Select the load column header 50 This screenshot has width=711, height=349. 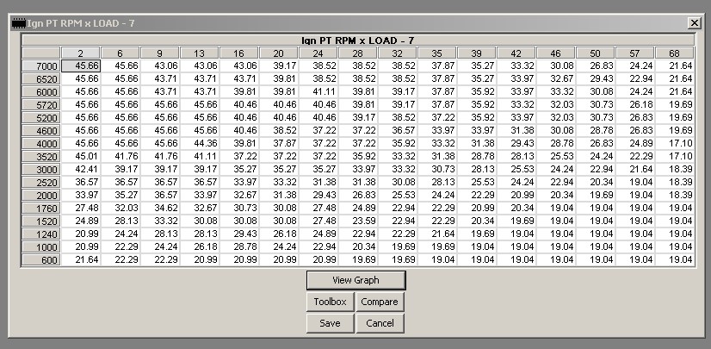tap(596, 53)
